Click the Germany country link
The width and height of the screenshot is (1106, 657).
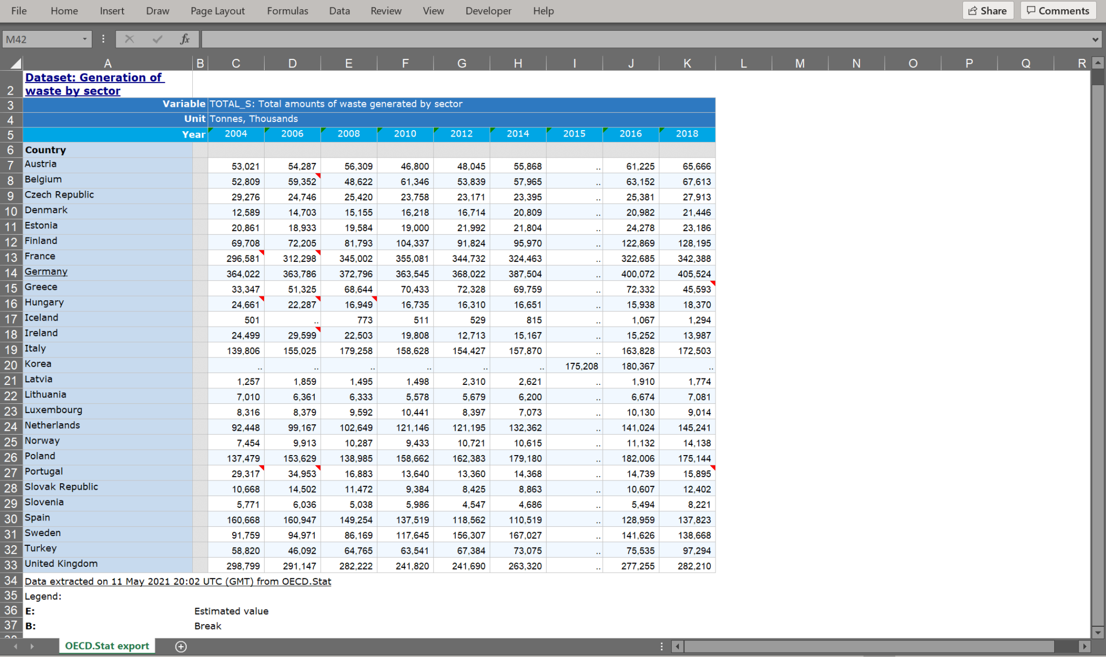(x=46, y=272)
